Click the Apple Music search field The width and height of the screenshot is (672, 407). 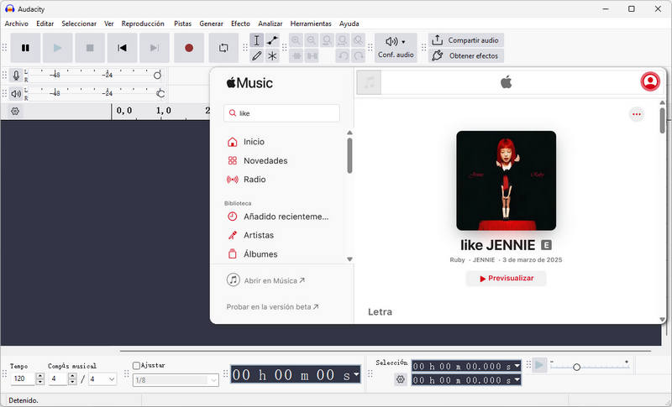click(x=282, y=113)
